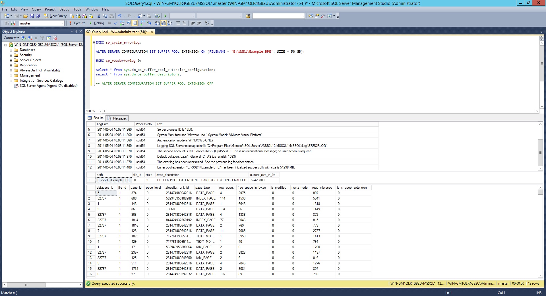Refresh Object Explorer using the refresh icon
Viewport: 546px width, 296px height.
(49, 38)
